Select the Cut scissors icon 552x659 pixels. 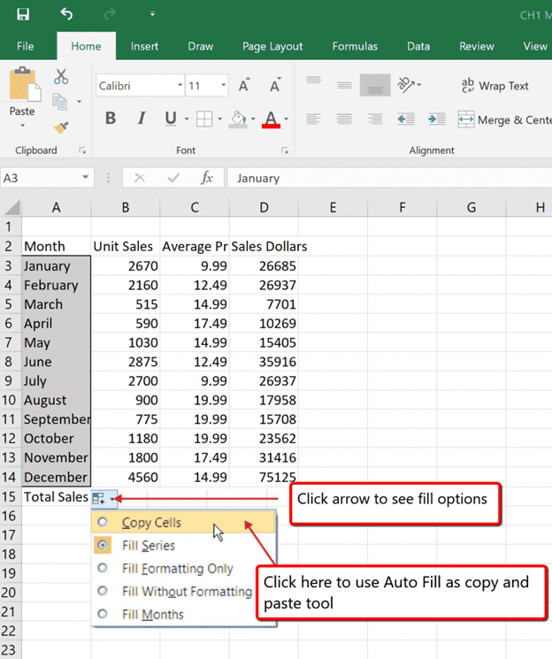[61, 76]
